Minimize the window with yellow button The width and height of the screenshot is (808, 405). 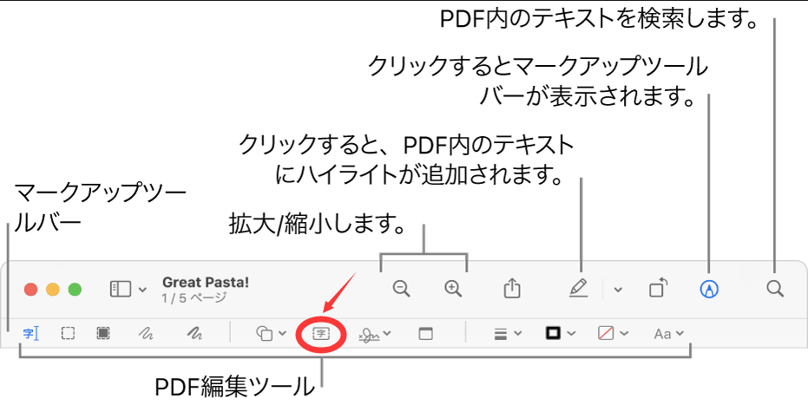click(53, 289)
